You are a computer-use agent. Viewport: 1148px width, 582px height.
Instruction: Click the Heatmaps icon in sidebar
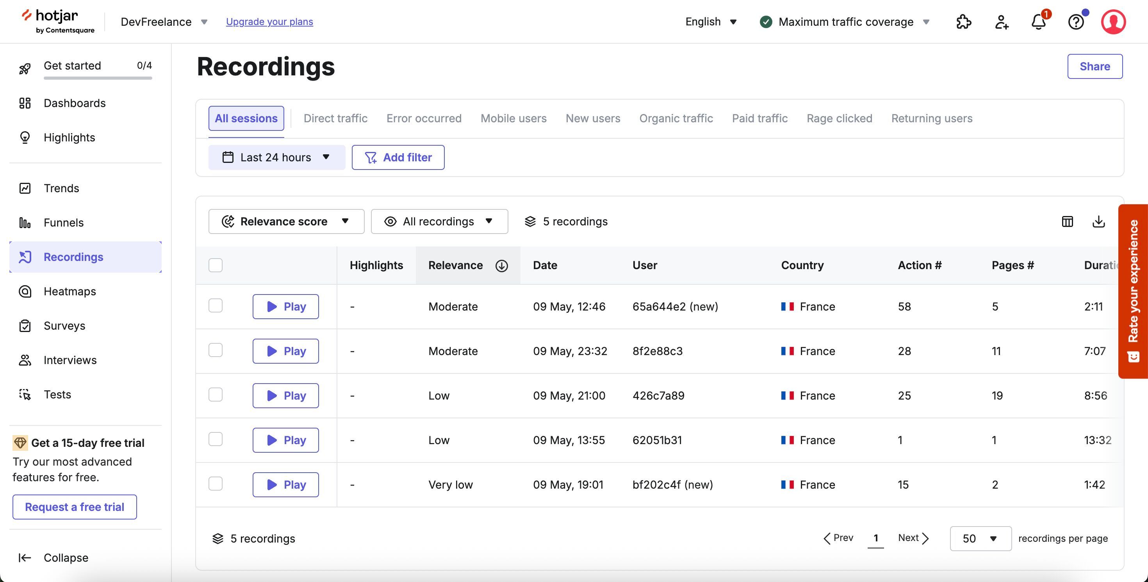point(25,291)
